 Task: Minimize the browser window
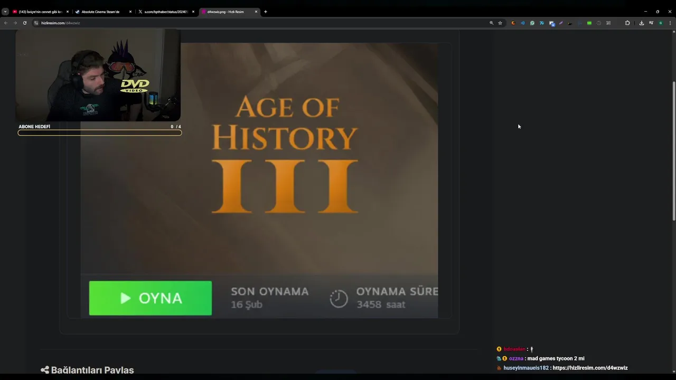coord(645,12)
